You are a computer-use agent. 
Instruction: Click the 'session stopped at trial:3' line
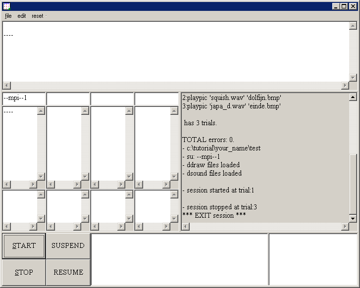click(220, 207)
